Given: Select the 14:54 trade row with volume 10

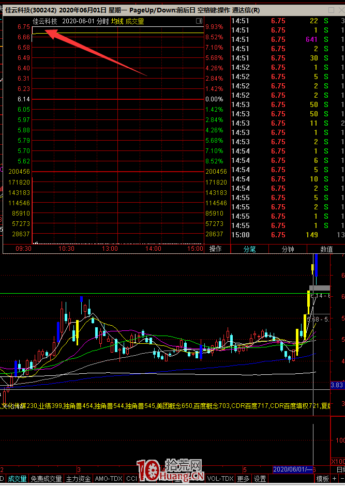Looking at the screenshot, I should click(x=288, y=179).
